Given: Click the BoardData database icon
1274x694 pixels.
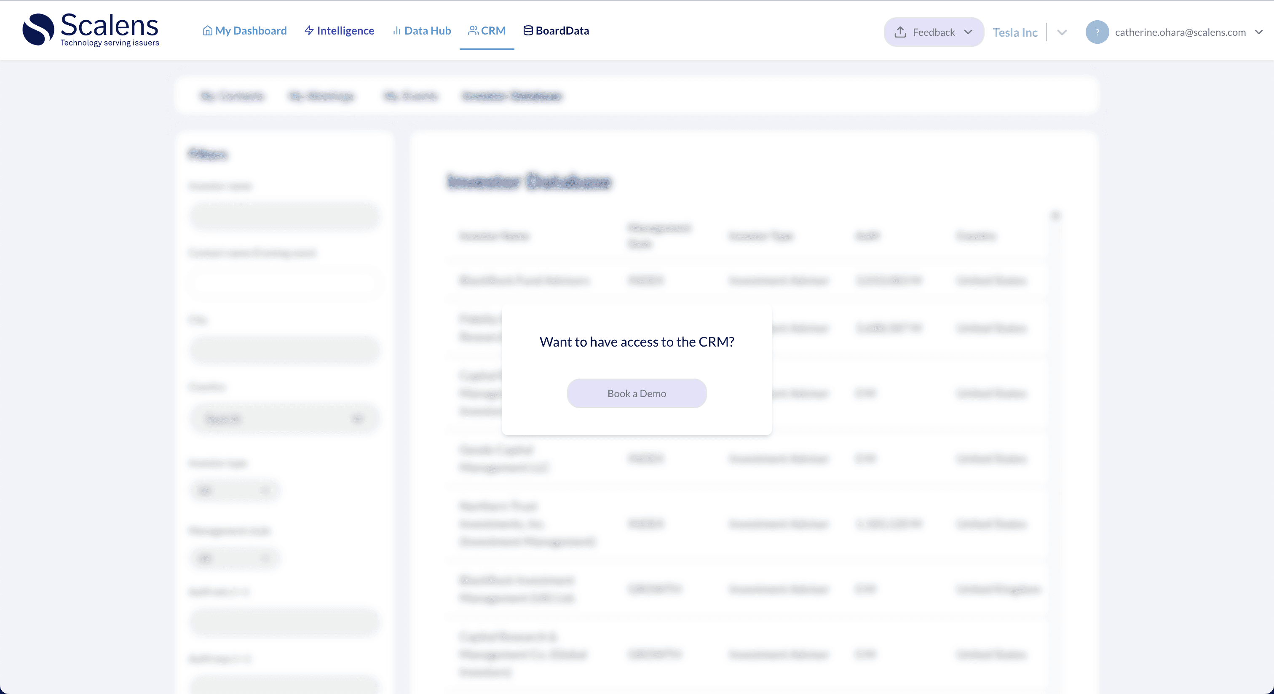Looking at the screenshot, I should [x=528, y=31].
